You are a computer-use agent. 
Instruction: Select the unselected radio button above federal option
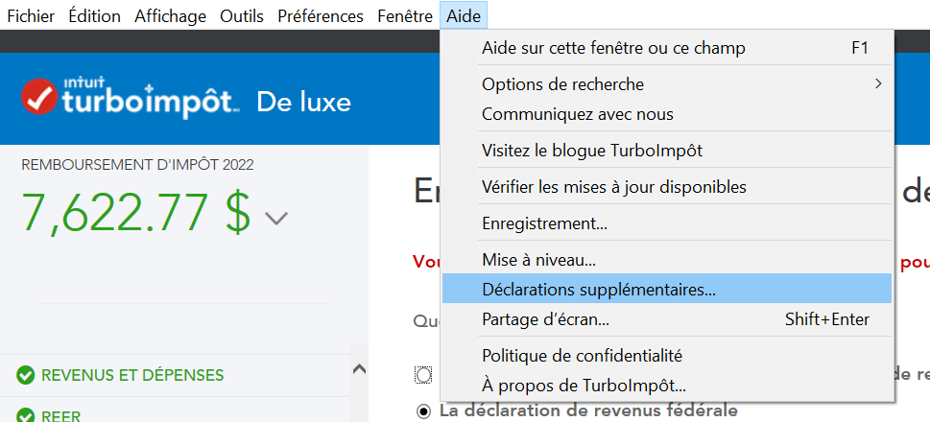tap(424, 373)
